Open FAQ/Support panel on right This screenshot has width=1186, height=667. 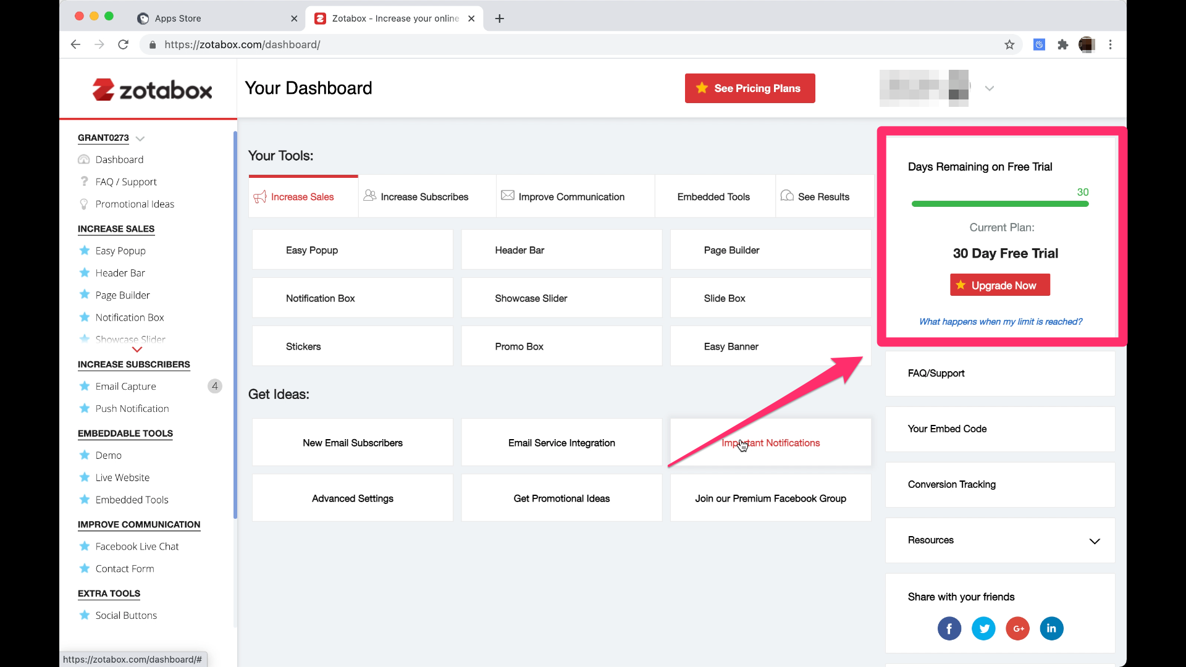1000,374
